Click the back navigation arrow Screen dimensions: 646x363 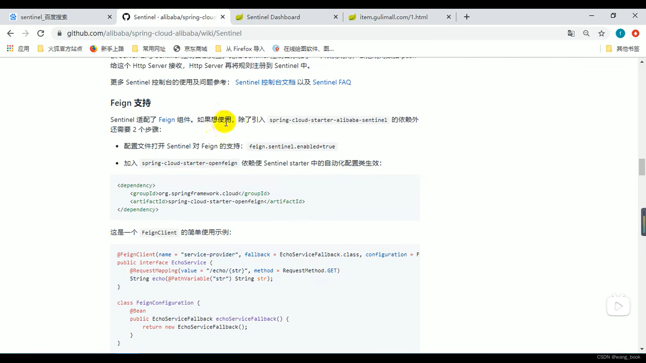point(10,33)
